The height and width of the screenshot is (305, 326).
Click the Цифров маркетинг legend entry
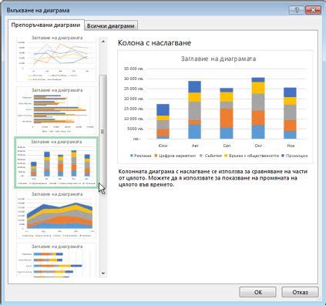point(175,156)
